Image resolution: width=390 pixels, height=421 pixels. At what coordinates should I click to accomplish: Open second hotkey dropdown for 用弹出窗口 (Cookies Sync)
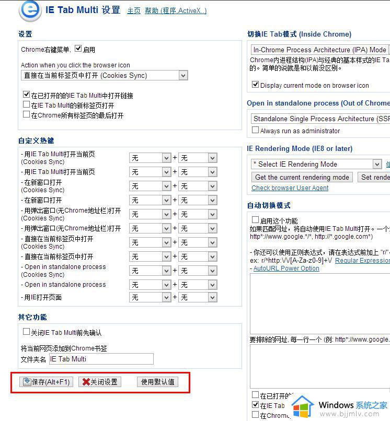(198, 214)
